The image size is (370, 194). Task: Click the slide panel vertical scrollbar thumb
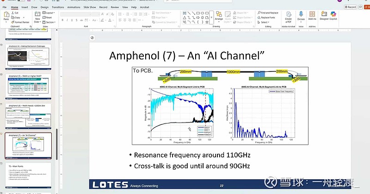pyautogui.click(x=56, y=144)
